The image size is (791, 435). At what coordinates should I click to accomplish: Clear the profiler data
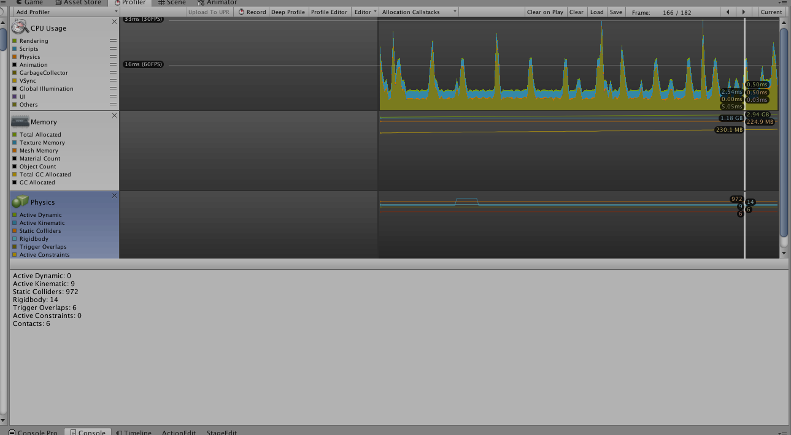pyautogui.click(x=576, y=12)
